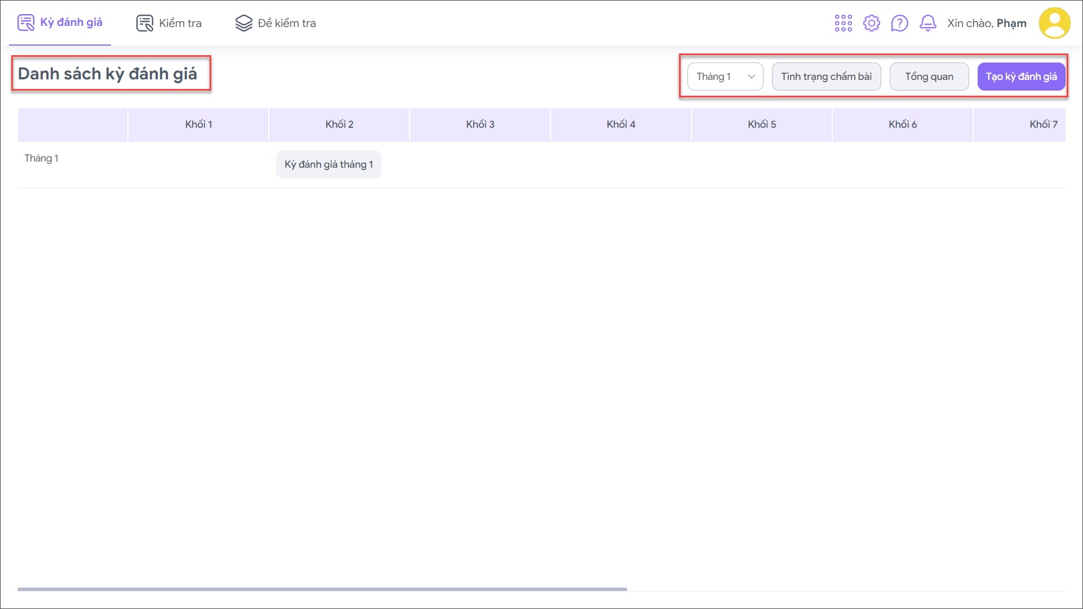Open the Kỳ đánh giá tháng 1 entry
Viewport: 1083px width, 609px height.
pyautogui.click(x=329, y=164)
